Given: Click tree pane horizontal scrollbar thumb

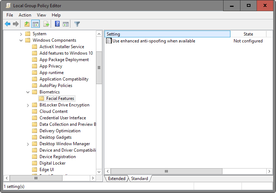Looking at the screenshot, I should 36,178.
